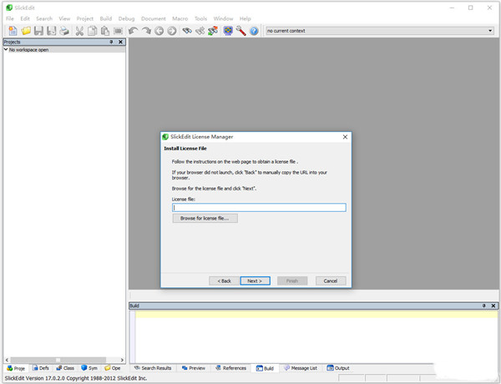Open the Edit menu
This screenshot has height=384, width=501.
point(25,18)
